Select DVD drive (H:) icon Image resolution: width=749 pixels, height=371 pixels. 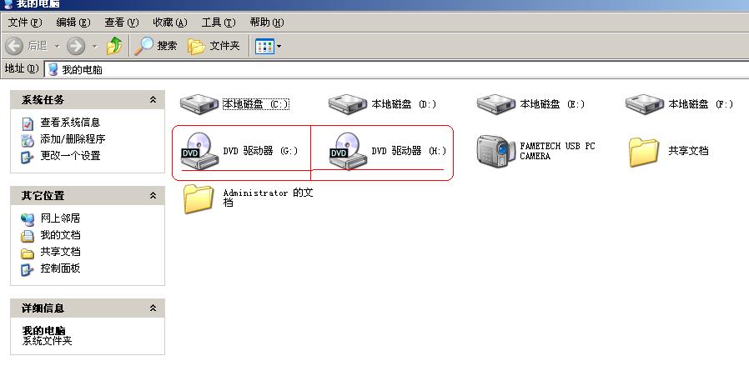[349, 150]
